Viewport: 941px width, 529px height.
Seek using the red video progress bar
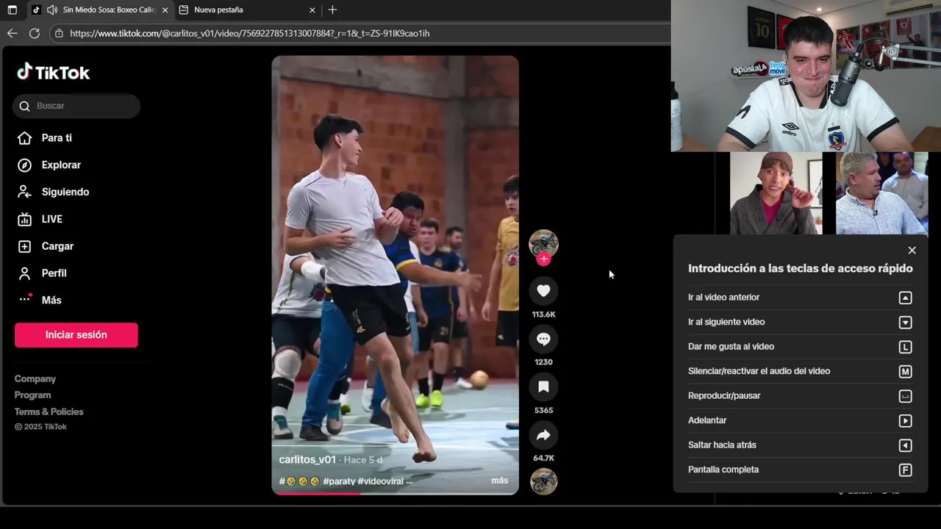point(395,493)
